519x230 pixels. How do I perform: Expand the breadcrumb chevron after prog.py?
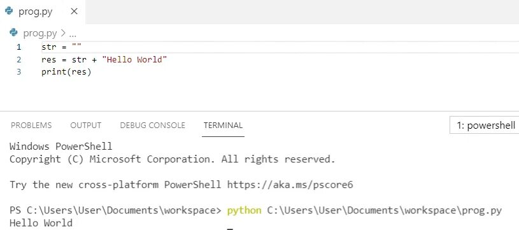62,33
